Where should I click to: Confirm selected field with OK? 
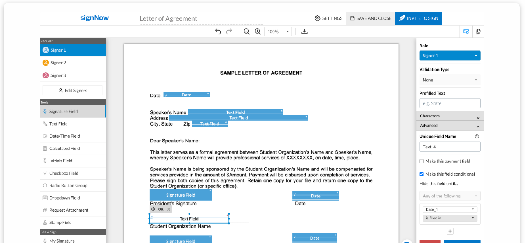(161, 209)
